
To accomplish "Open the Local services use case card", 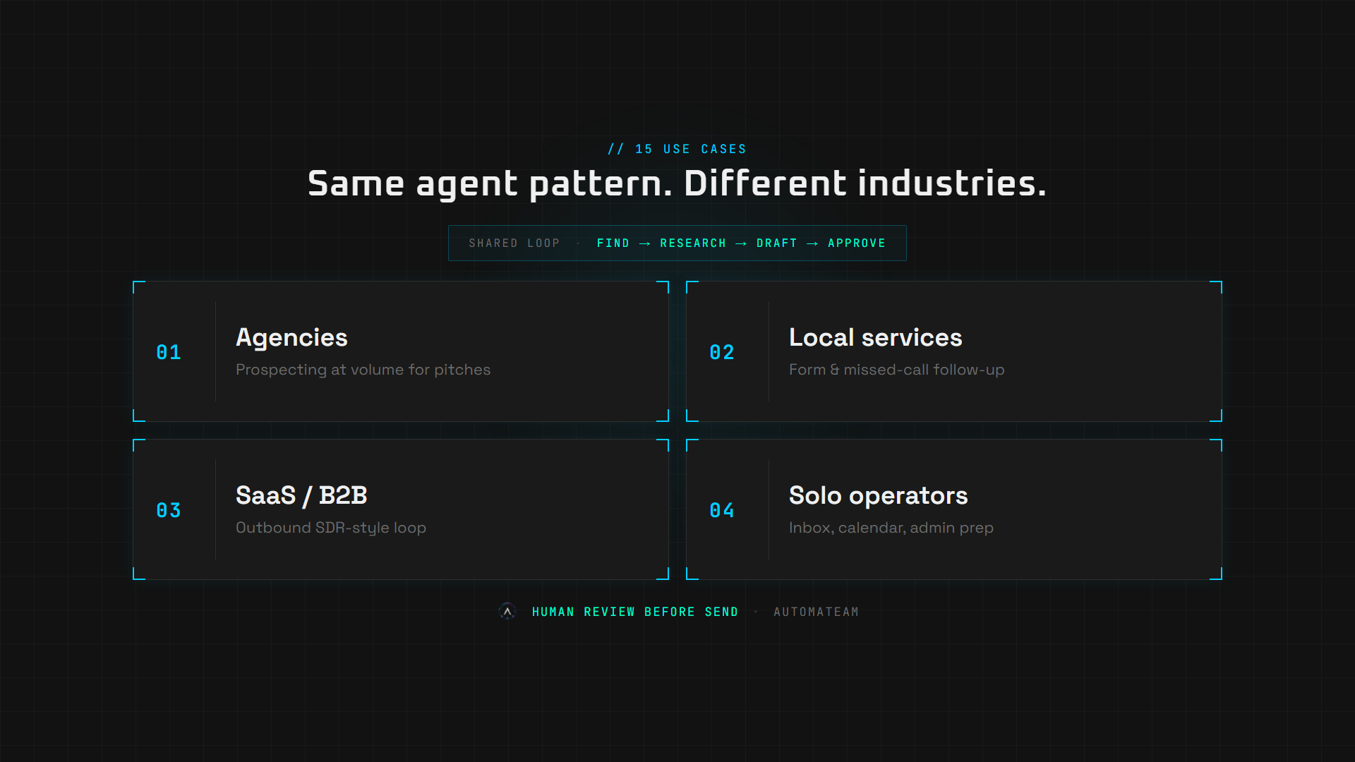I will click(x=954, y=351).
